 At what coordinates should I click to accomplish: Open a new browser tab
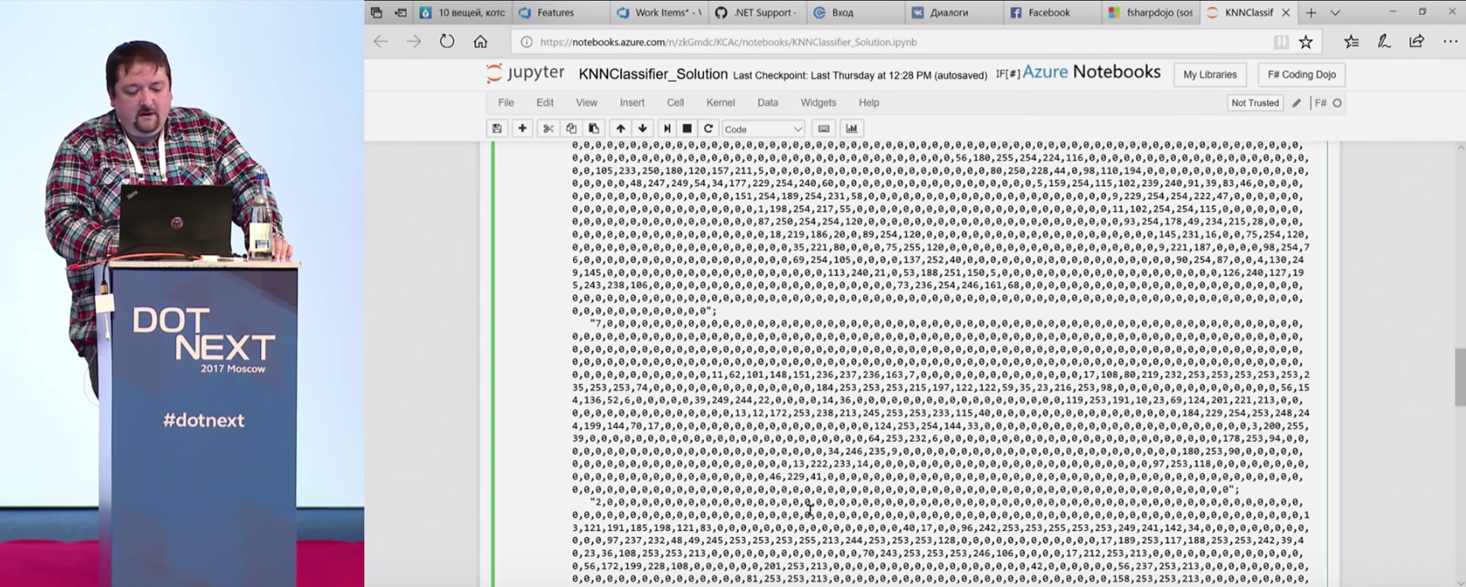pos(1311,12)
